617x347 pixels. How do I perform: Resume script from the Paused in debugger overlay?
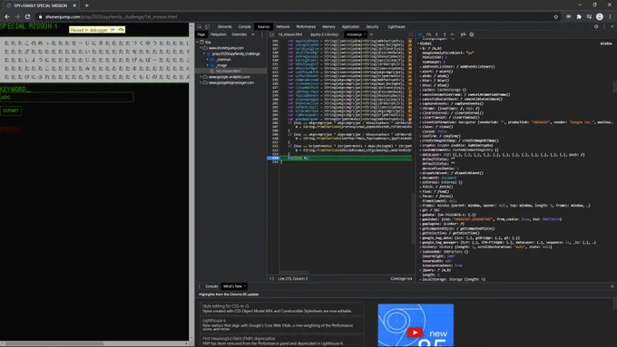(x=113, y=30)
